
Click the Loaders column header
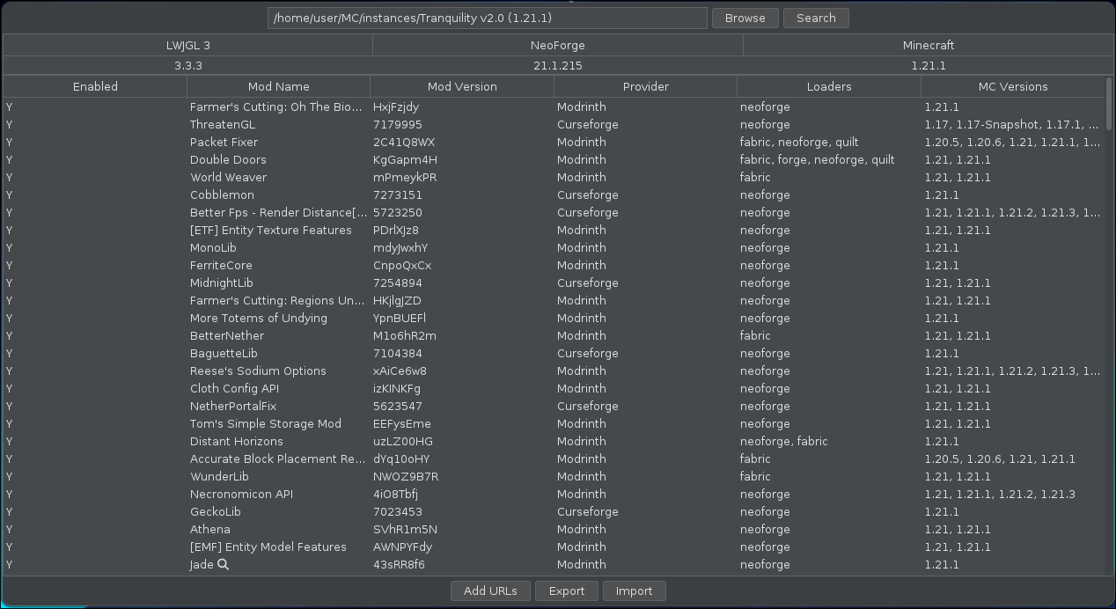coord(828,86)
